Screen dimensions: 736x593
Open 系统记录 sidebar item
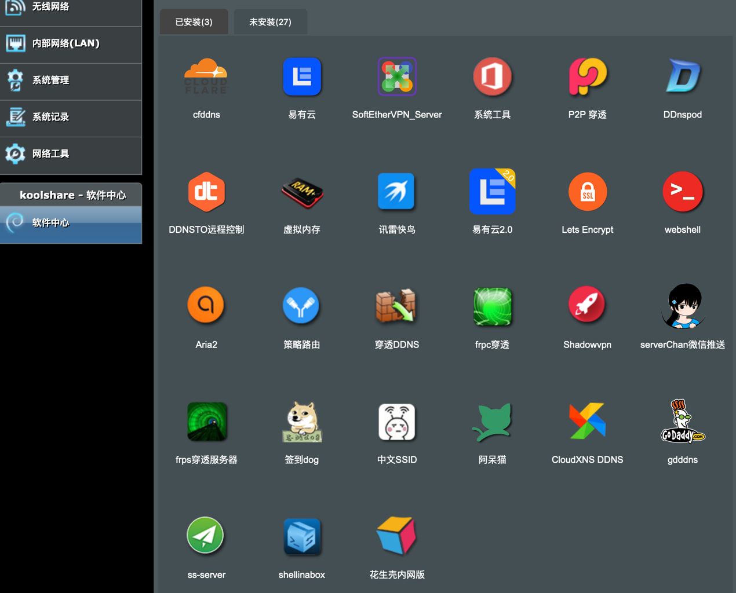[71, 118]
